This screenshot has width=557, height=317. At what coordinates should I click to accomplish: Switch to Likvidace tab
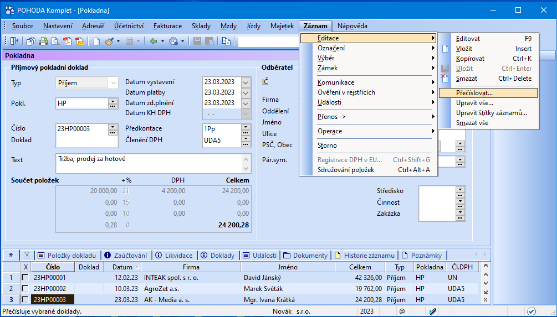click(x=175, y=255)
